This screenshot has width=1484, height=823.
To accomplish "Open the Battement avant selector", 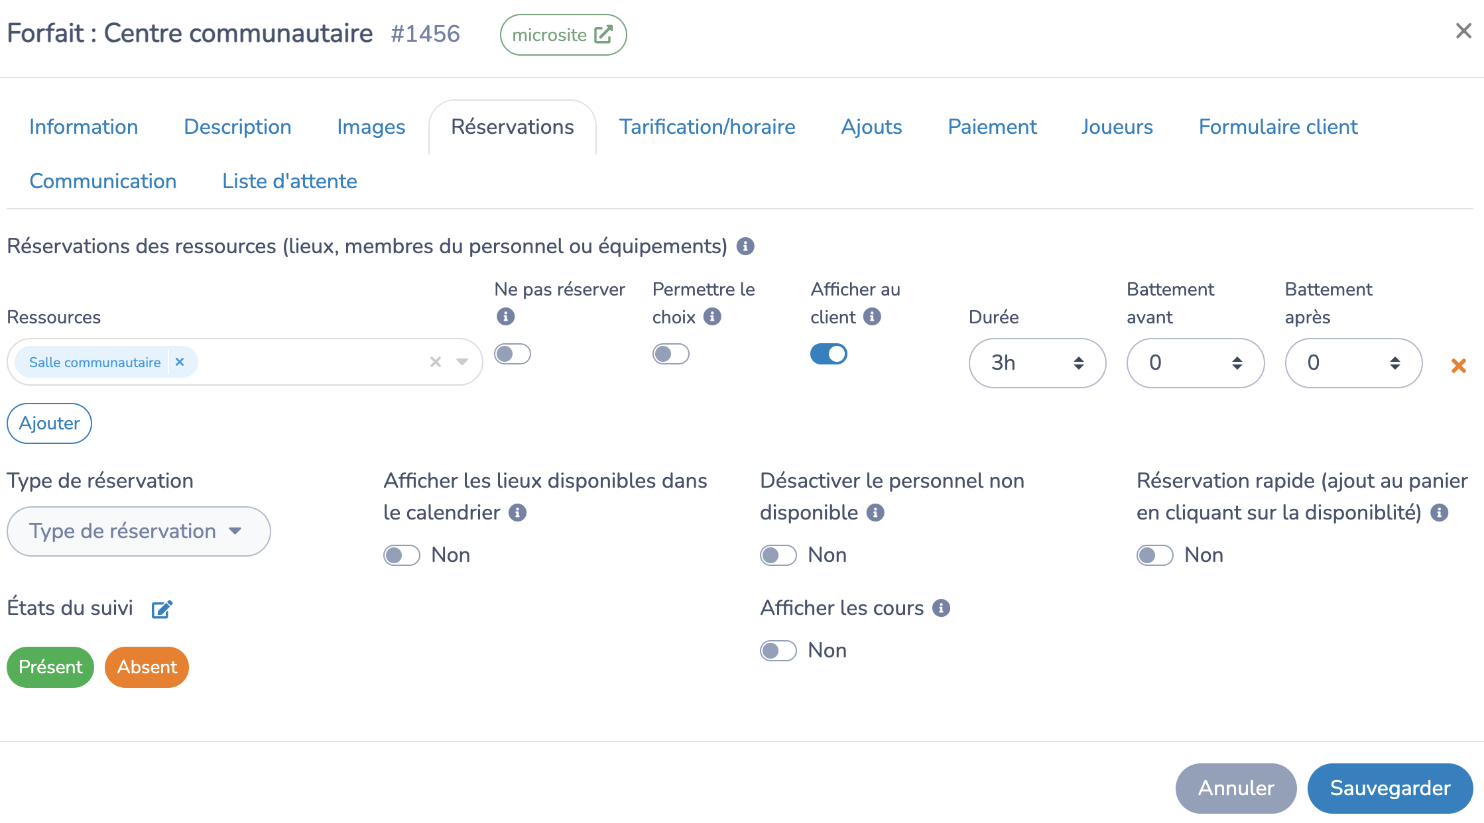I will point(1196,363).
